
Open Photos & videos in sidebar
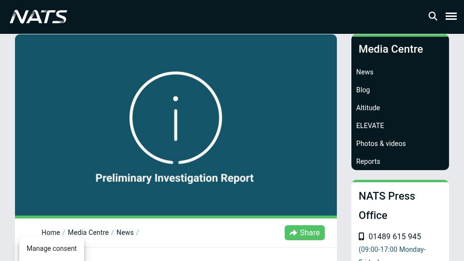381,144
